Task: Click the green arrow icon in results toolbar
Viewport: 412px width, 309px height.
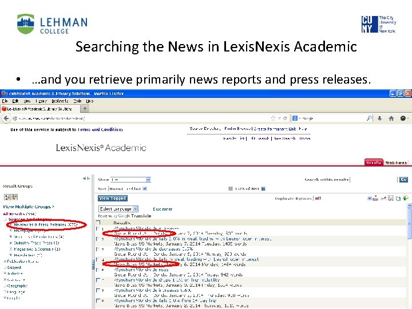Action: [x=406, y=198]
